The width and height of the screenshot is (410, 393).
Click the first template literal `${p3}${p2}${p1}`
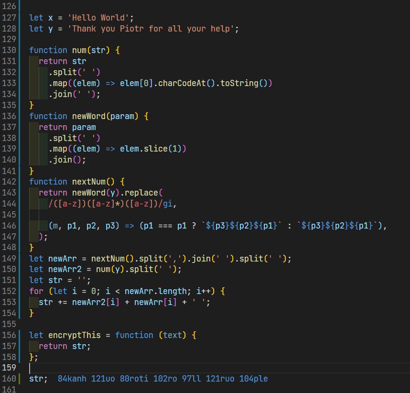pos(242,226)
